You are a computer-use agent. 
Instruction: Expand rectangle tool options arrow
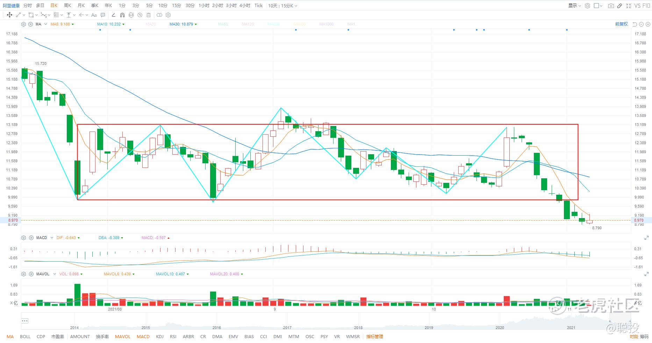pyautogui.click(x=36, y=15)
